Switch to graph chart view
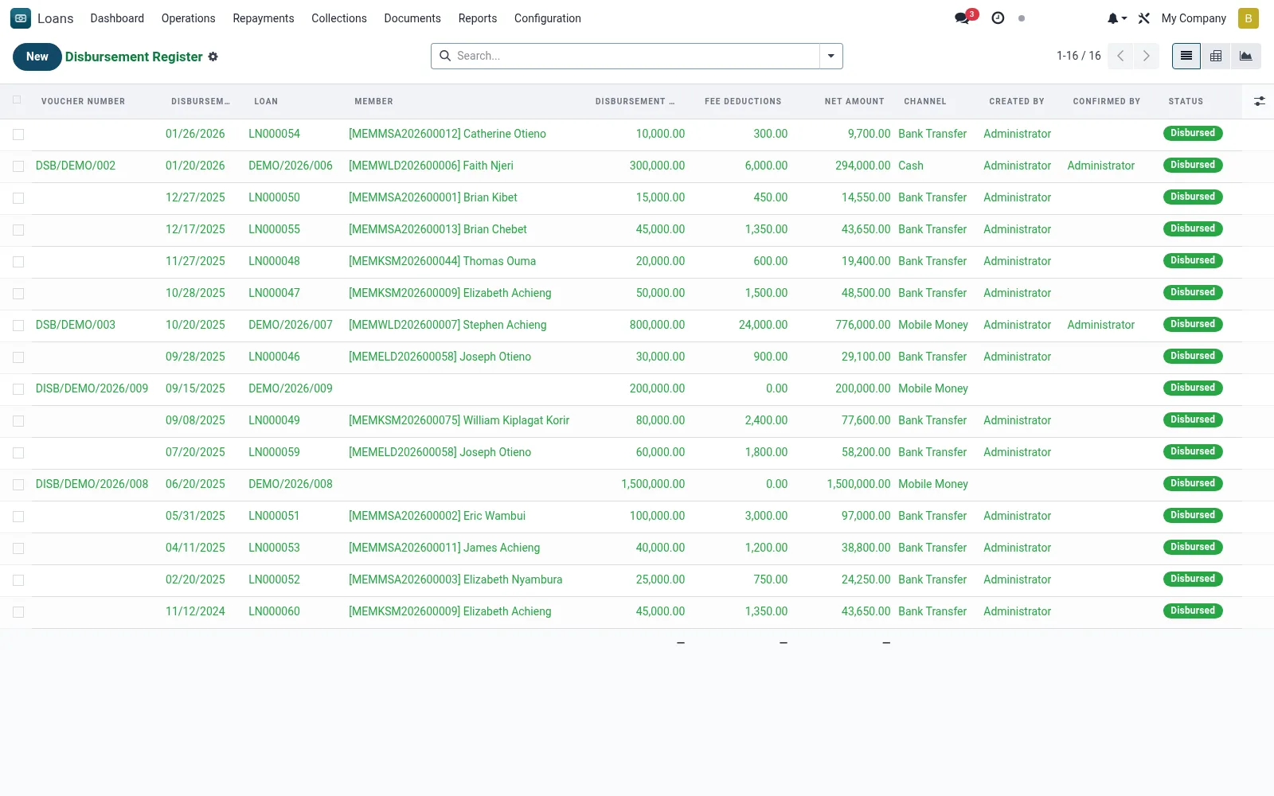Image resolution: width=1274 pixels, height=796 pixels. point(1245,56)
